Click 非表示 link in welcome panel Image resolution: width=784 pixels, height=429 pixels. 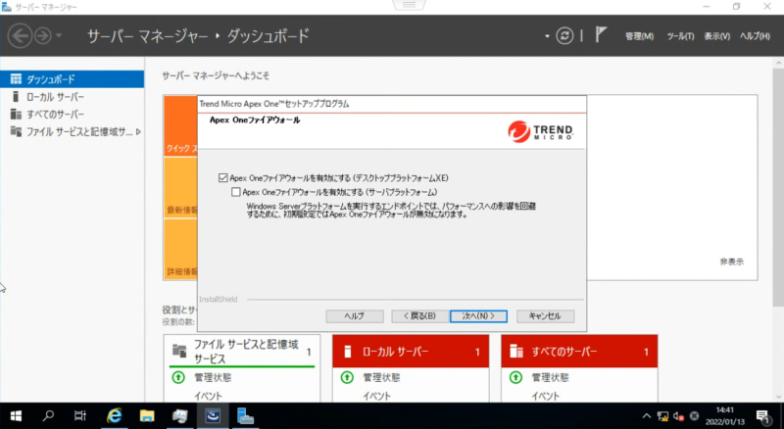point(731,262)
